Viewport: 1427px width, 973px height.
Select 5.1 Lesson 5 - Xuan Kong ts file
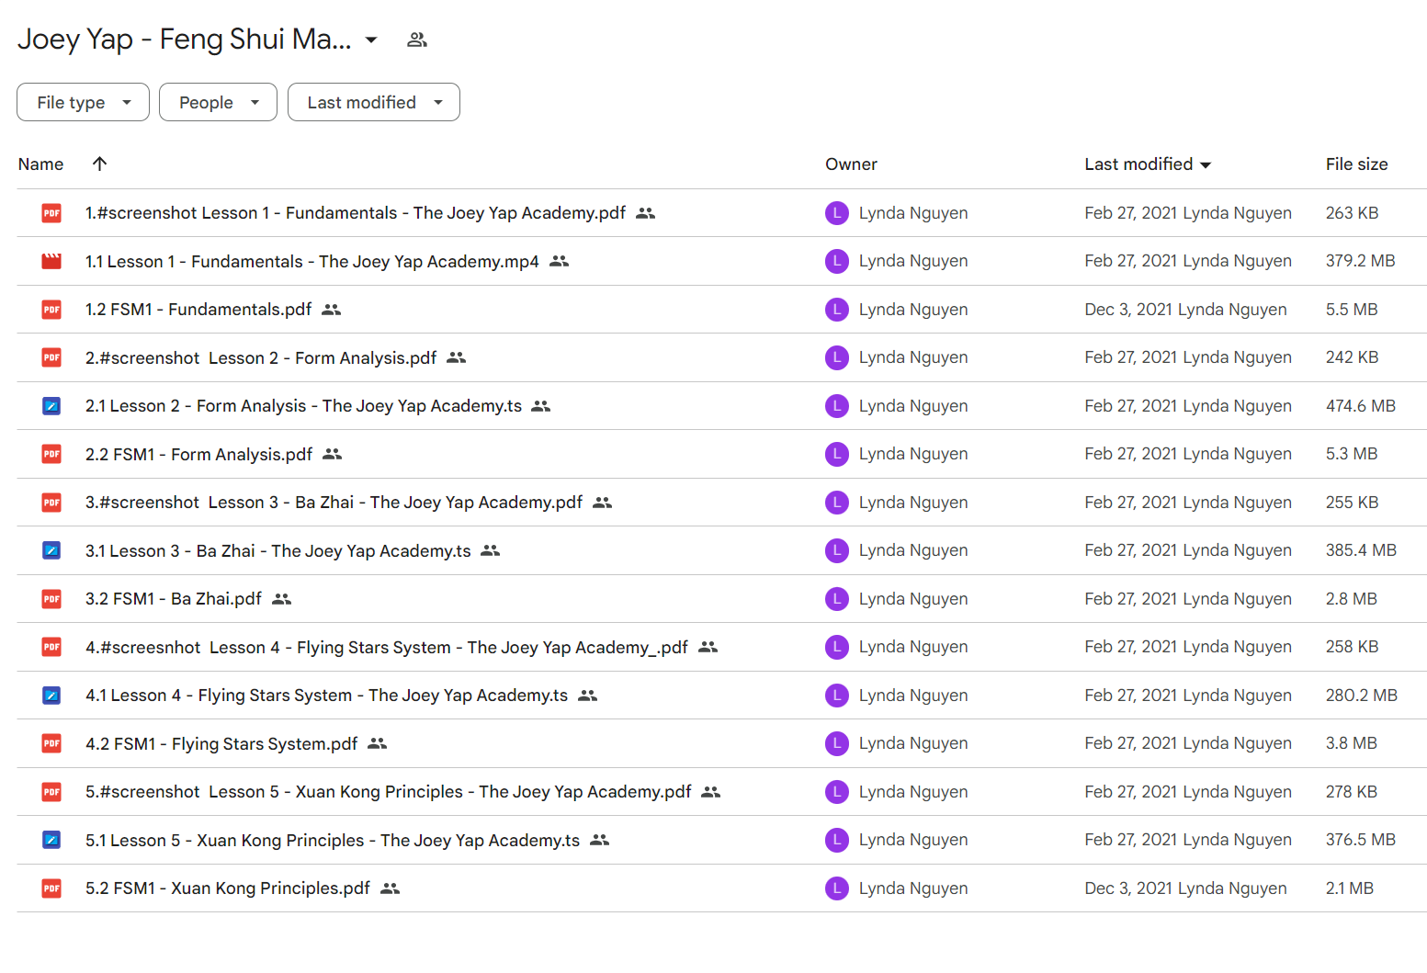click(333, 840)
